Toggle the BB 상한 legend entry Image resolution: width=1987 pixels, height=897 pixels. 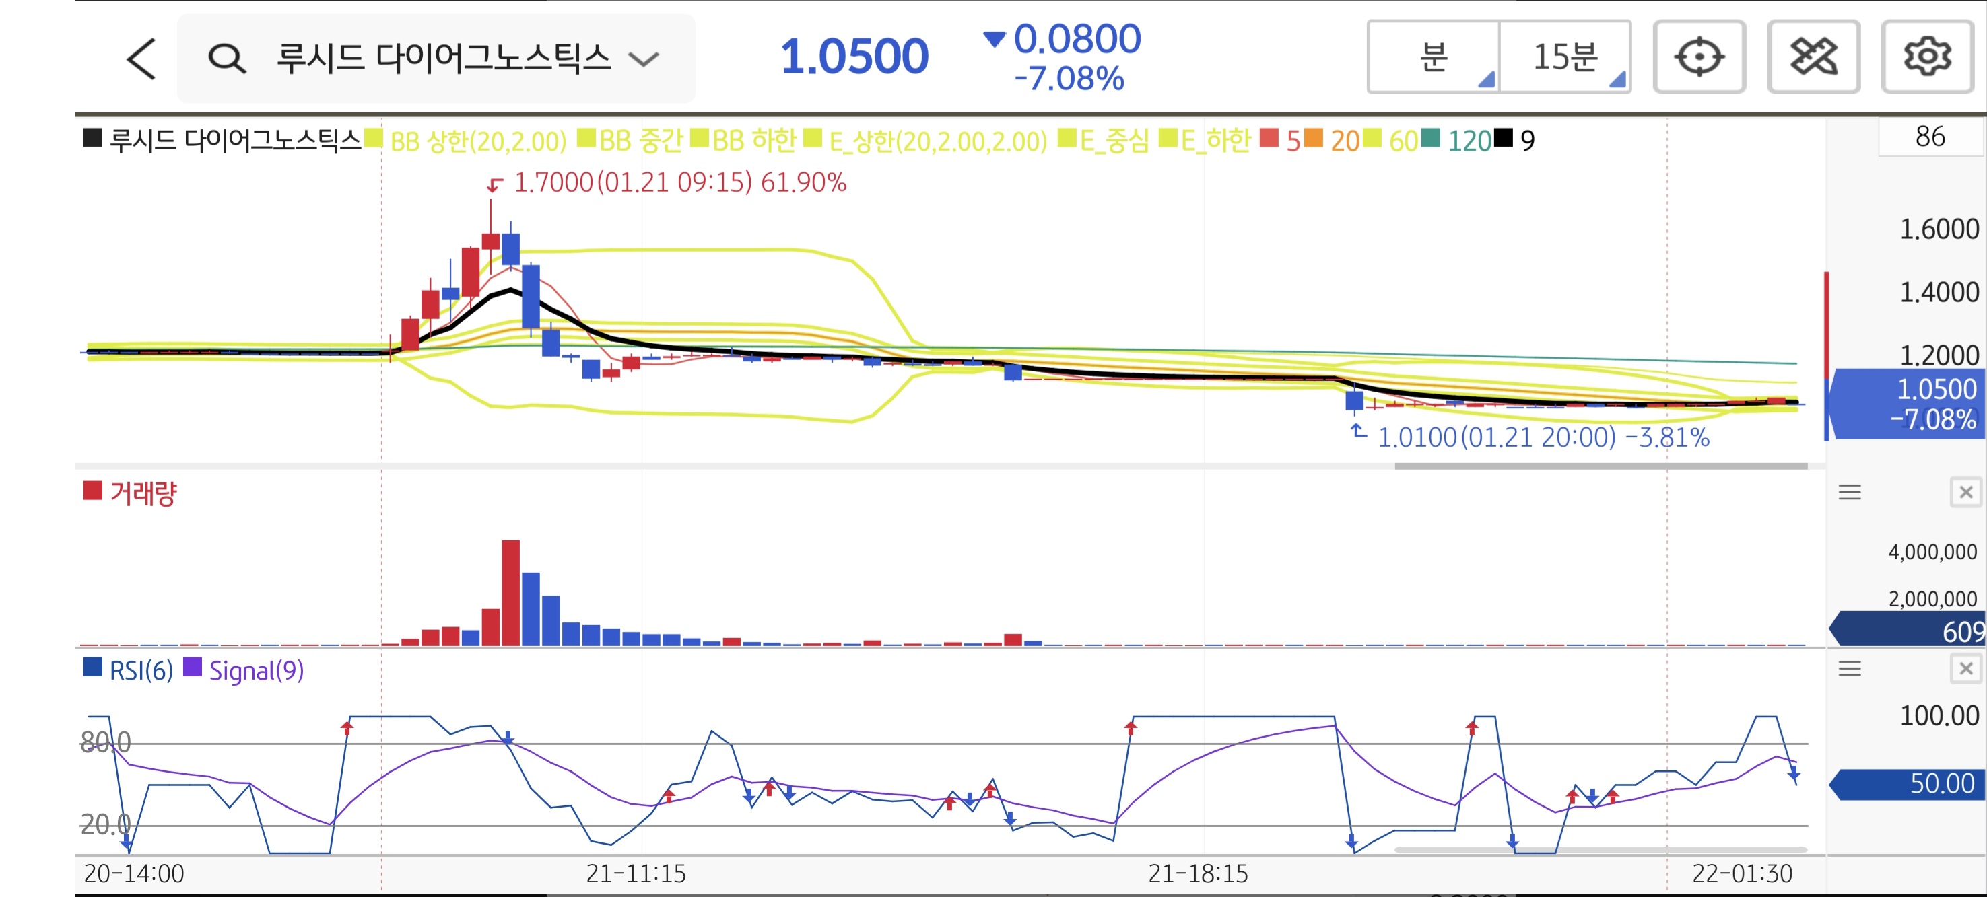point(477,141)
